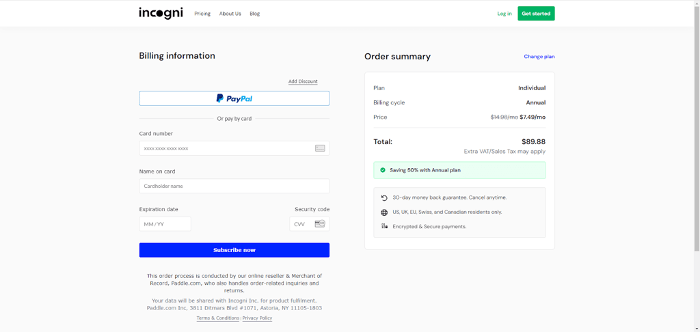Viewport: 700px width, 332px height.
Task: Open Terms & Conditions link
Action: pos(218,318)
